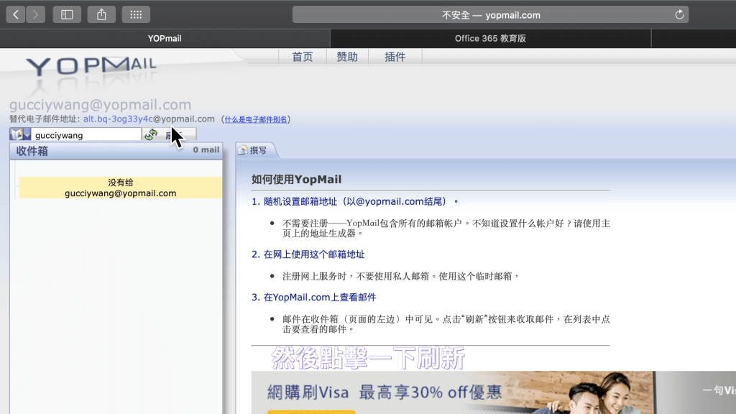The image size is (736, 414).
Task: Click the yellow no-mail notice for gucciywang@yopmail.com
Action: point(121,188)
